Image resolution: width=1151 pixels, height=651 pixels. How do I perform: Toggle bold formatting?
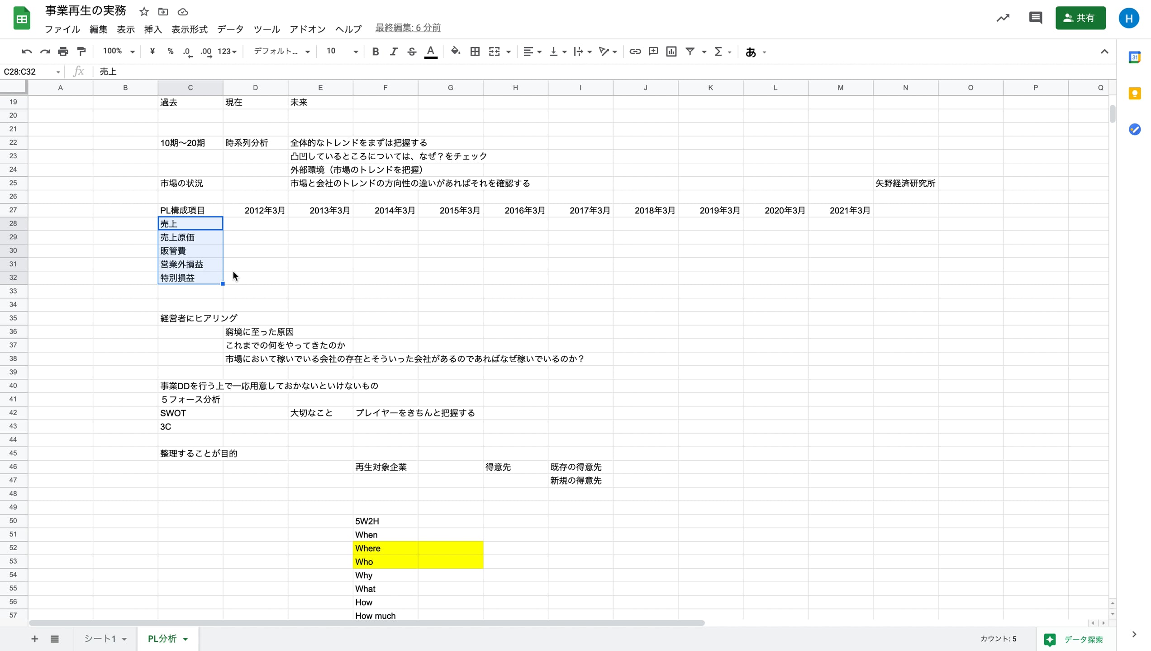click(375, 52)
